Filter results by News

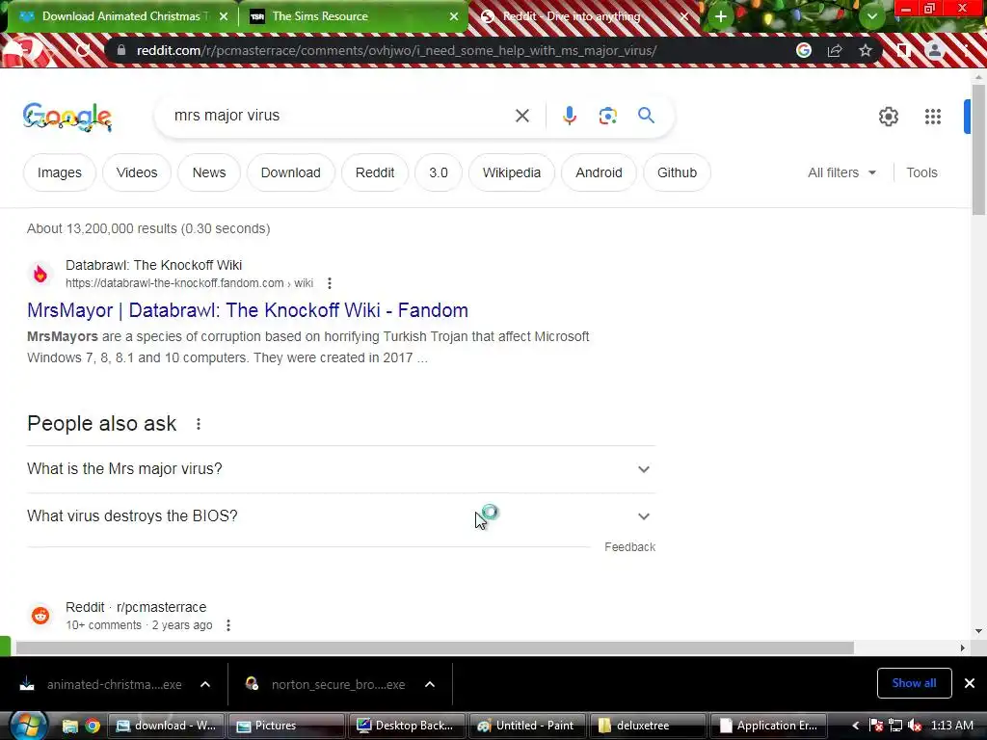click(x=209, y=172)
